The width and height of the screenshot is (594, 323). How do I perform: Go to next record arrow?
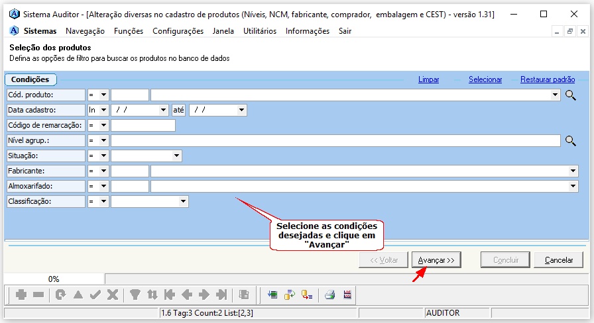pyautogui.click(x=204, y=295)
